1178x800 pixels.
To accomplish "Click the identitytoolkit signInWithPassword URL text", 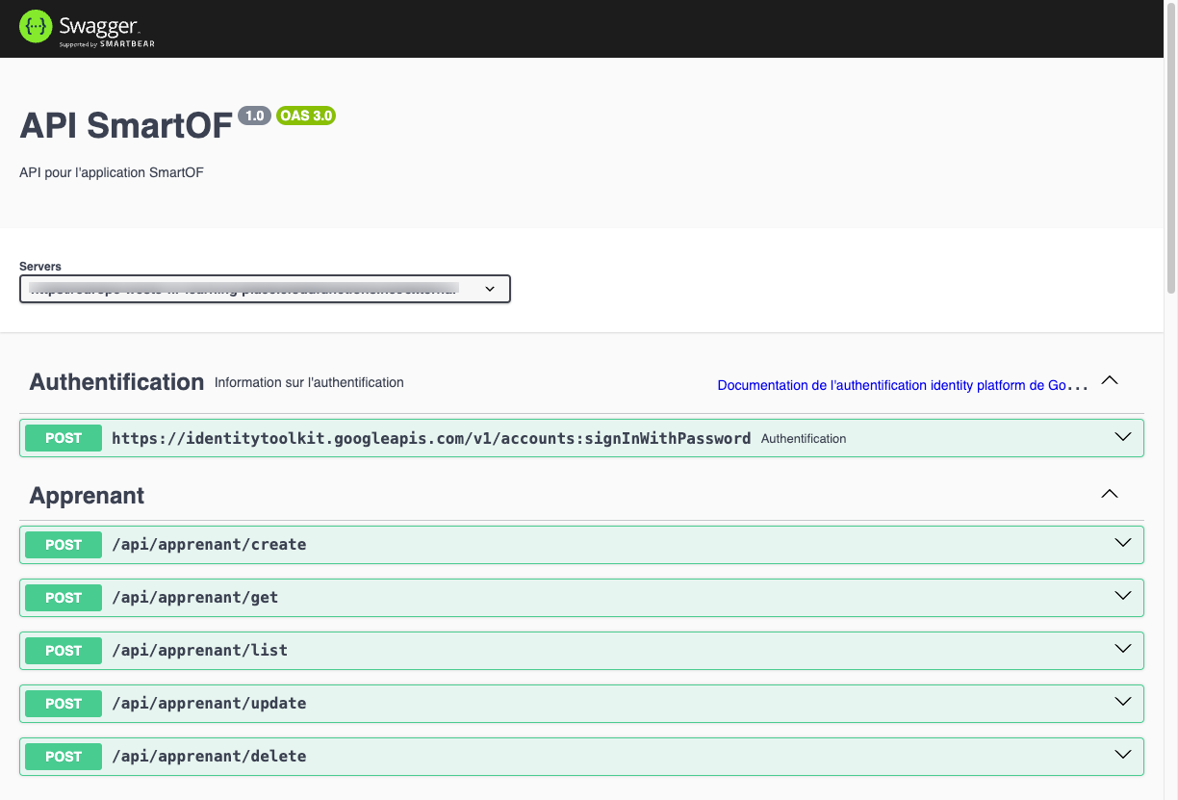I will (431, 438).
